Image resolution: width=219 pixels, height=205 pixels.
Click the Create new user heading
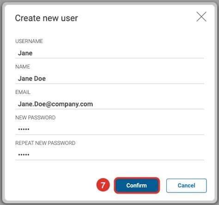coord(46,18)
